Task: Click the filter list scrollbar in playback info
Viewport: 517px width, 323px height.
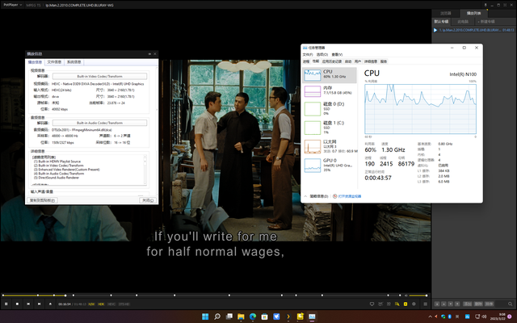Action: 145,170
